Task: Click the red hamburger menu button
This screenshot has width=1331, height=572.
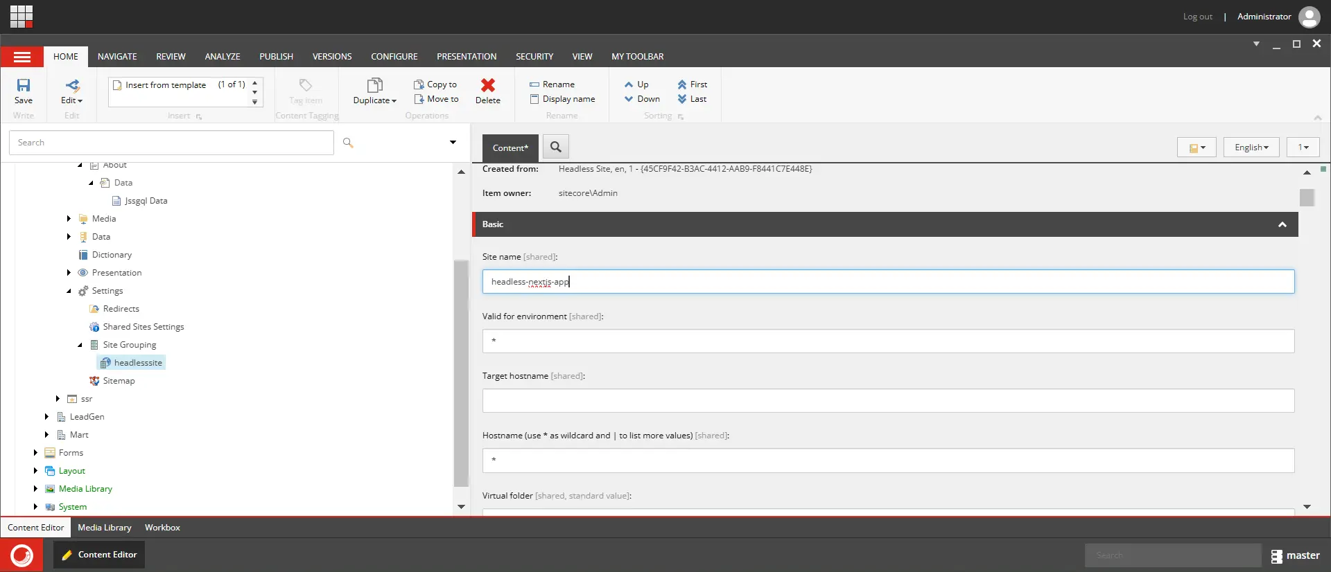Action: [22, 57]
